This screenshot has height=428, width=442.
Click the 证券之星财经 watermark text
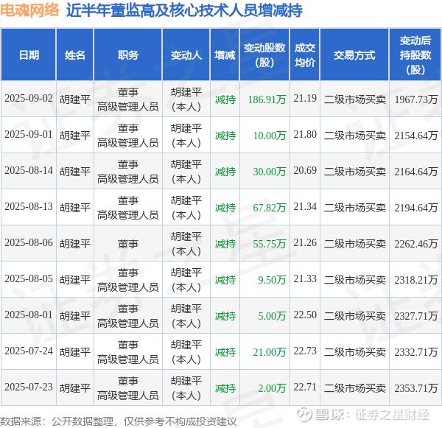(392, 415)
